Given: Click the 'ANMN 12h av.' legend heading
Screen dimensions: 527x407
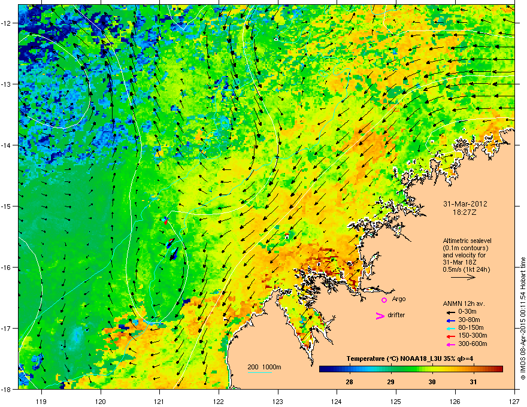Looking at the screenshot, I should point(464,304).
